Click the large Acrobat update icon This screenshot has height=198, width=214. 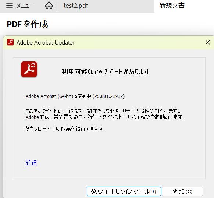[29, 69]
